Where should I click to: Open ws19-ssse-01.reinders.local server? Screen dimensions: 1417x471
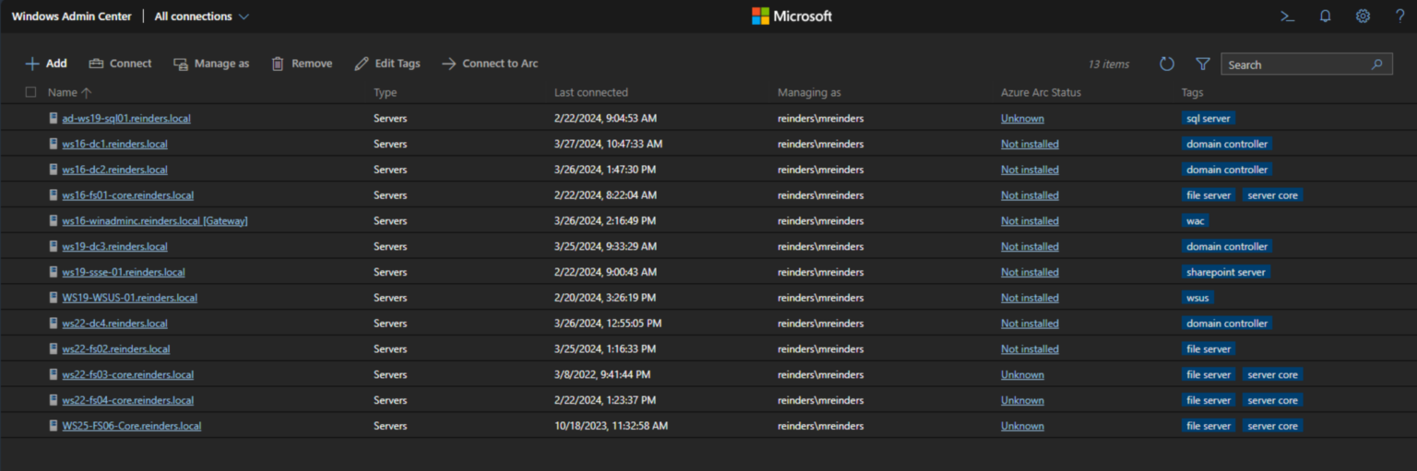124,272
